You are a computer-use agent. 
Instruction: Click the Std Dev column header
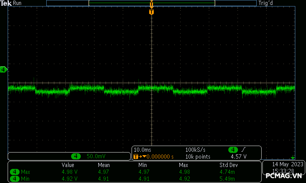[x=229, y=165]
